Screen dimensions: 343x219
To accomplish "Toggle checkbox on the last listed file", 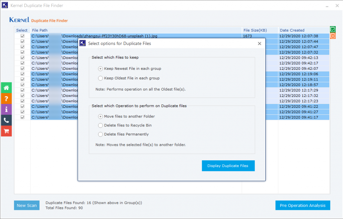I will tap(22, 117).
